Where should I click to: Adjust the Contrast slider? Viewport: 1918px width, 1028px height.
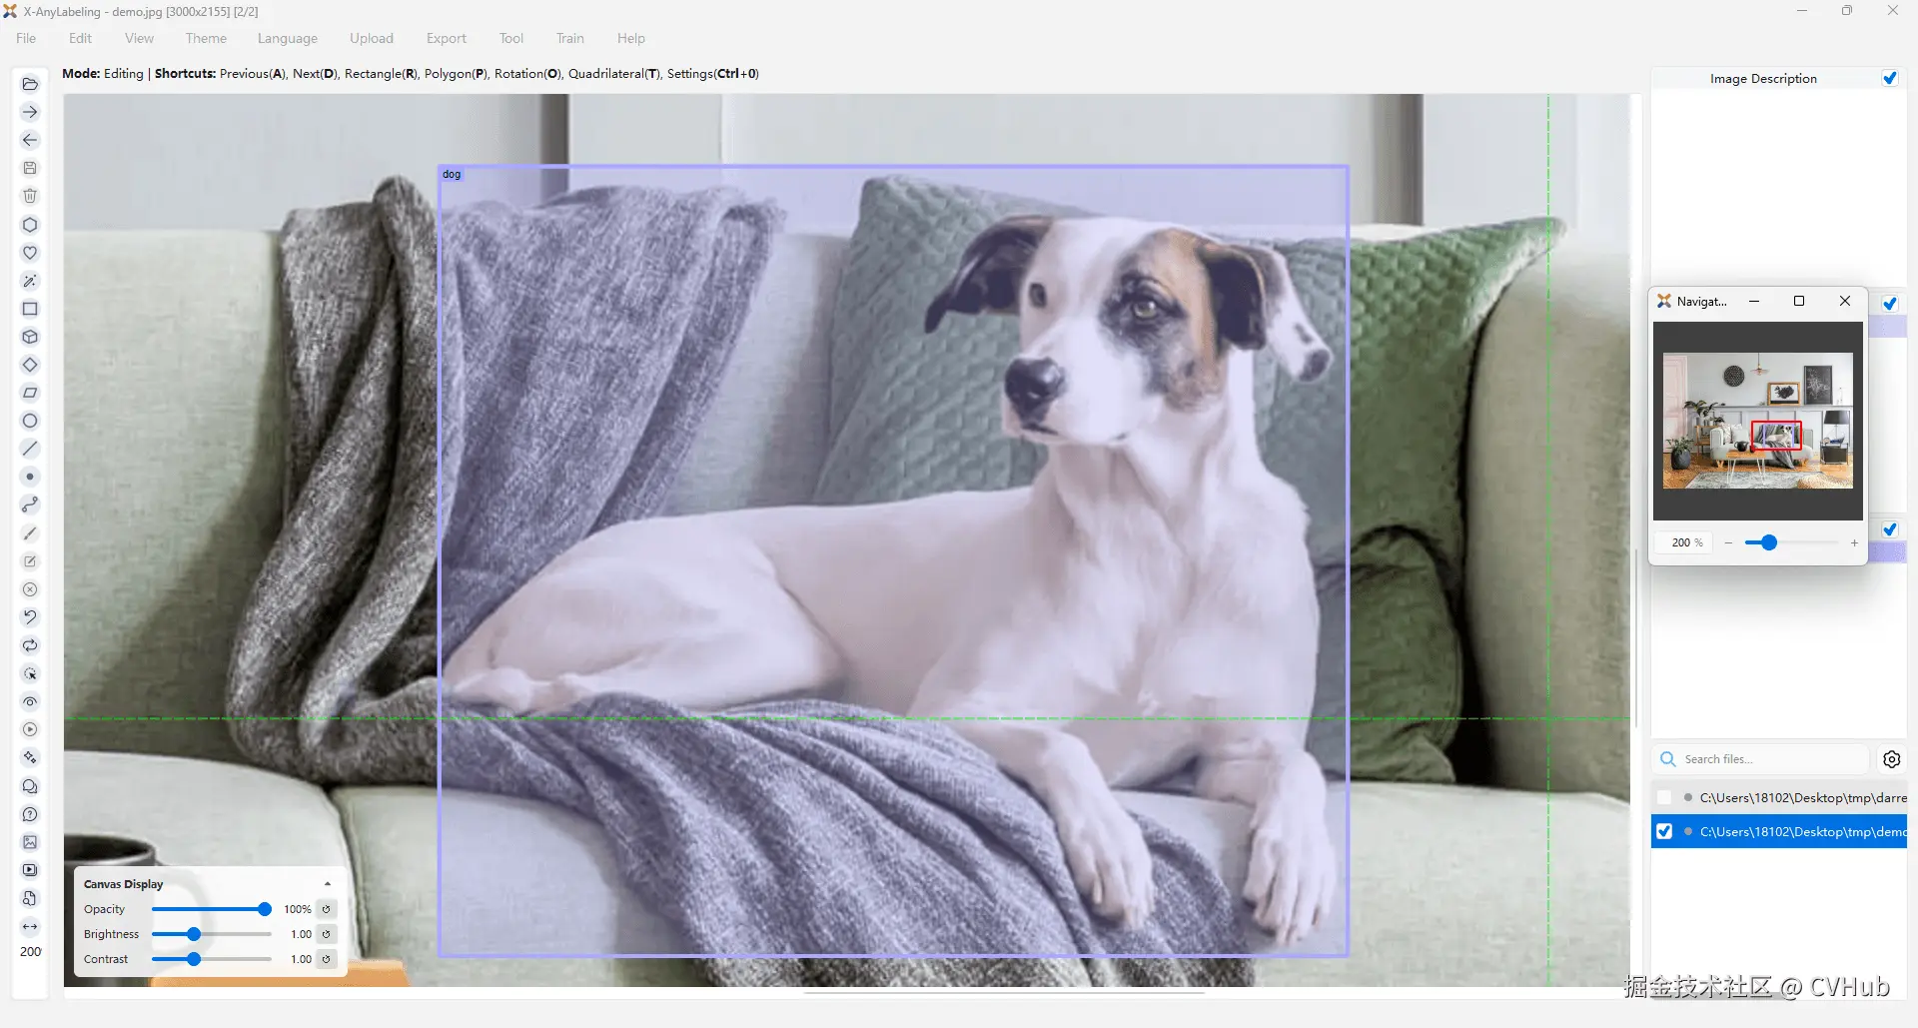(x=211, y=959)
